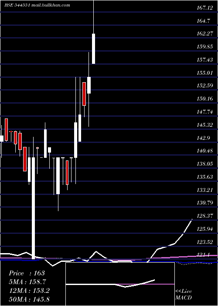Click the 'Price : 163' readout
Viewport: 218px width, 306px height.
tap(27, 273)
